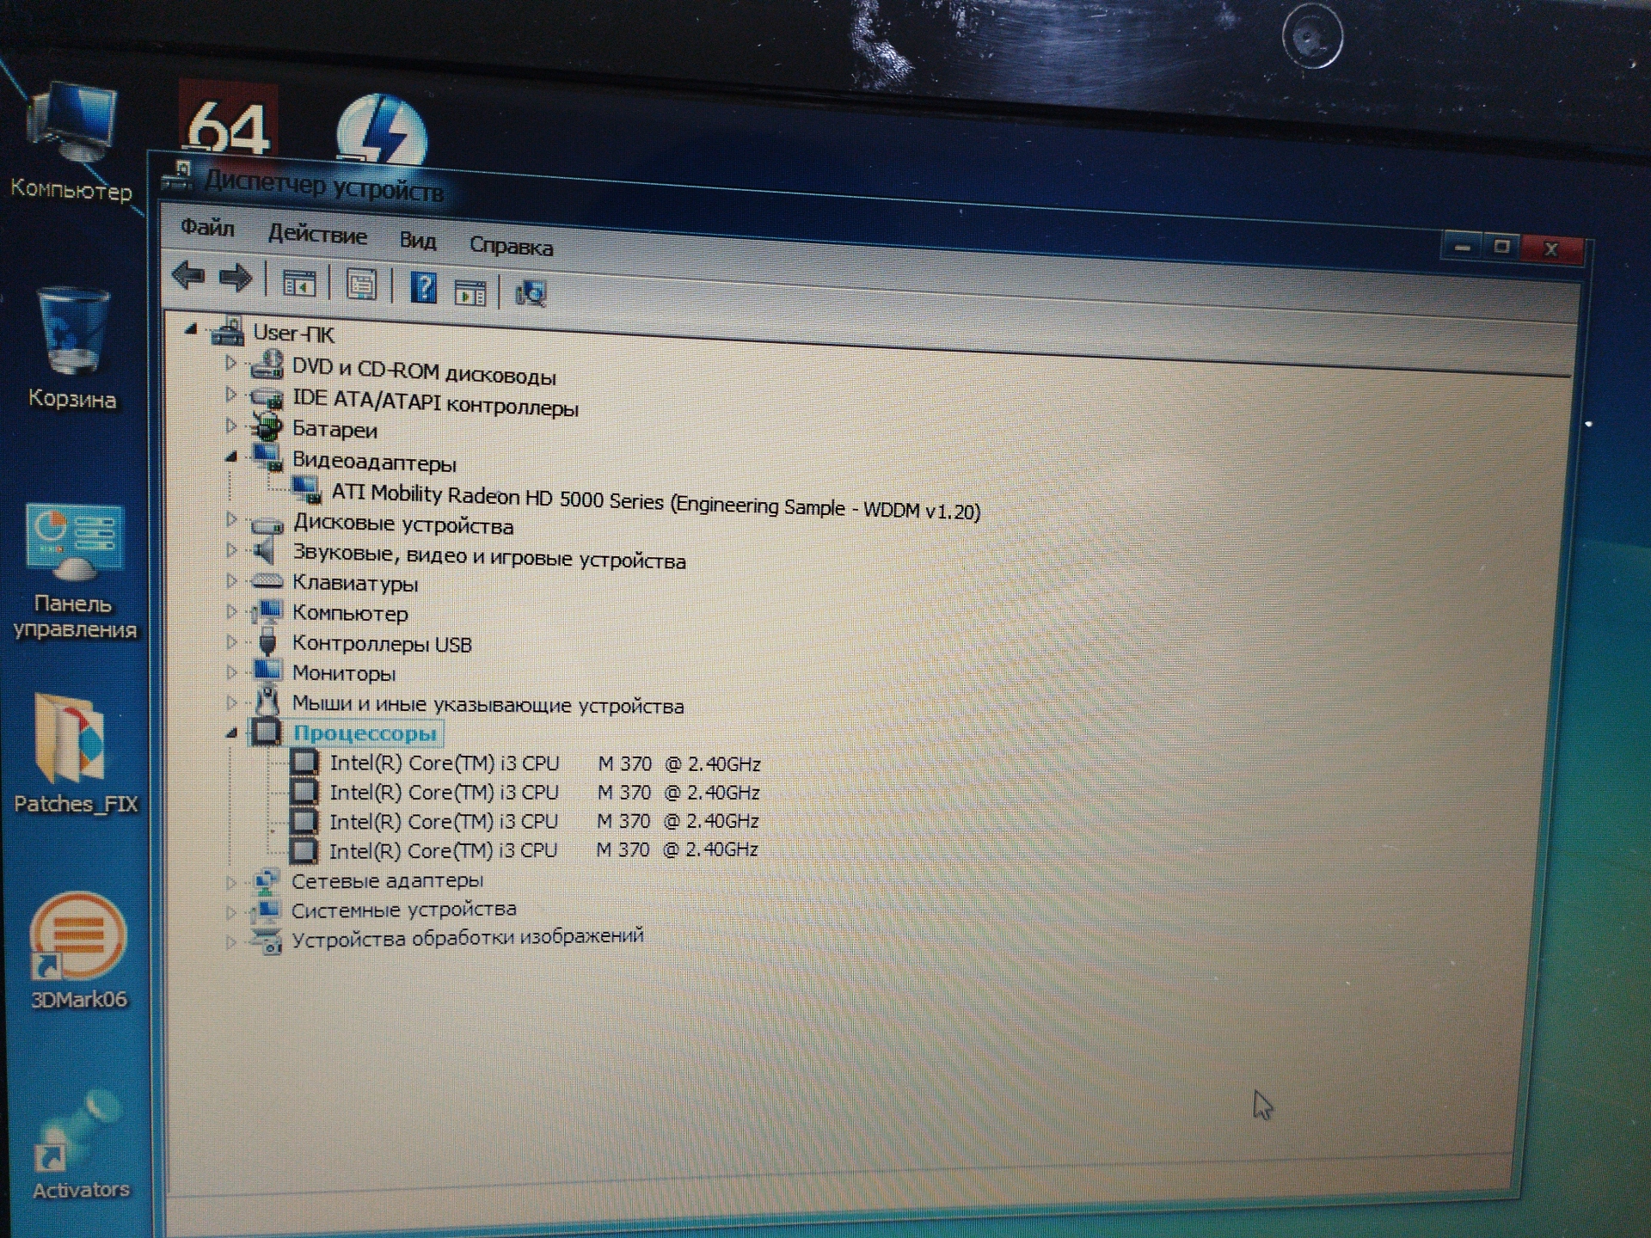
Task: Collapse the Процессоры node
Action: (230, 733)
